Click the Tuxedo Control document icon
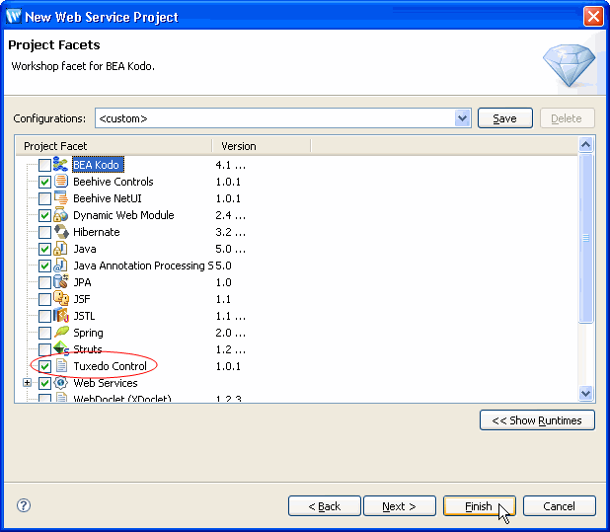The width and height of the screenshot is (610, 532). pos(61,366)
